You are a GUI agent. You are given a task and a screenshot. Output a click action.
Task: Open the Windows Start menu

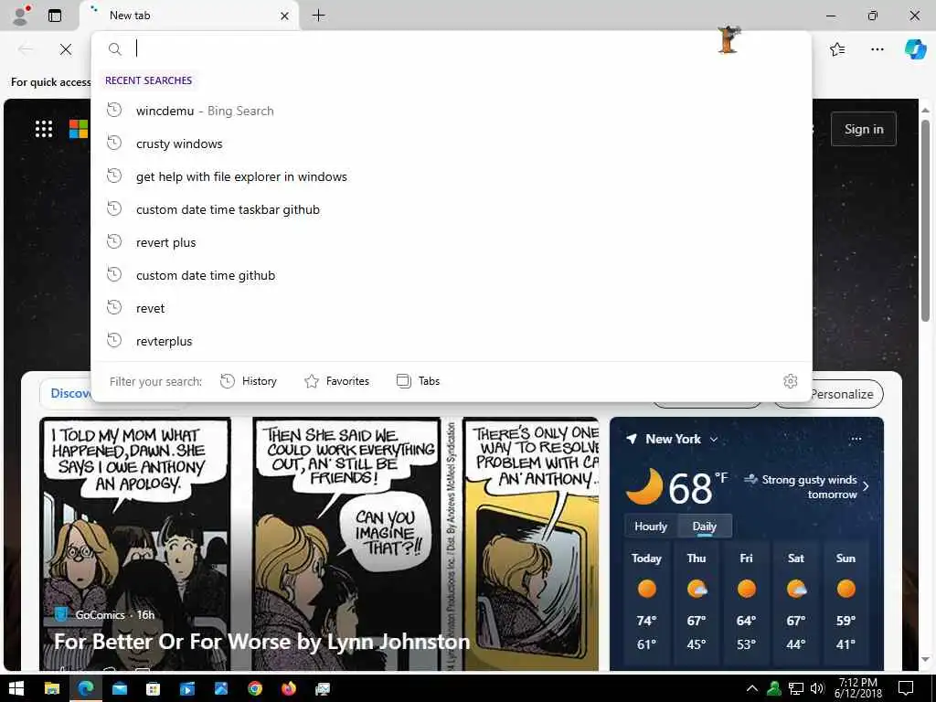16,688
